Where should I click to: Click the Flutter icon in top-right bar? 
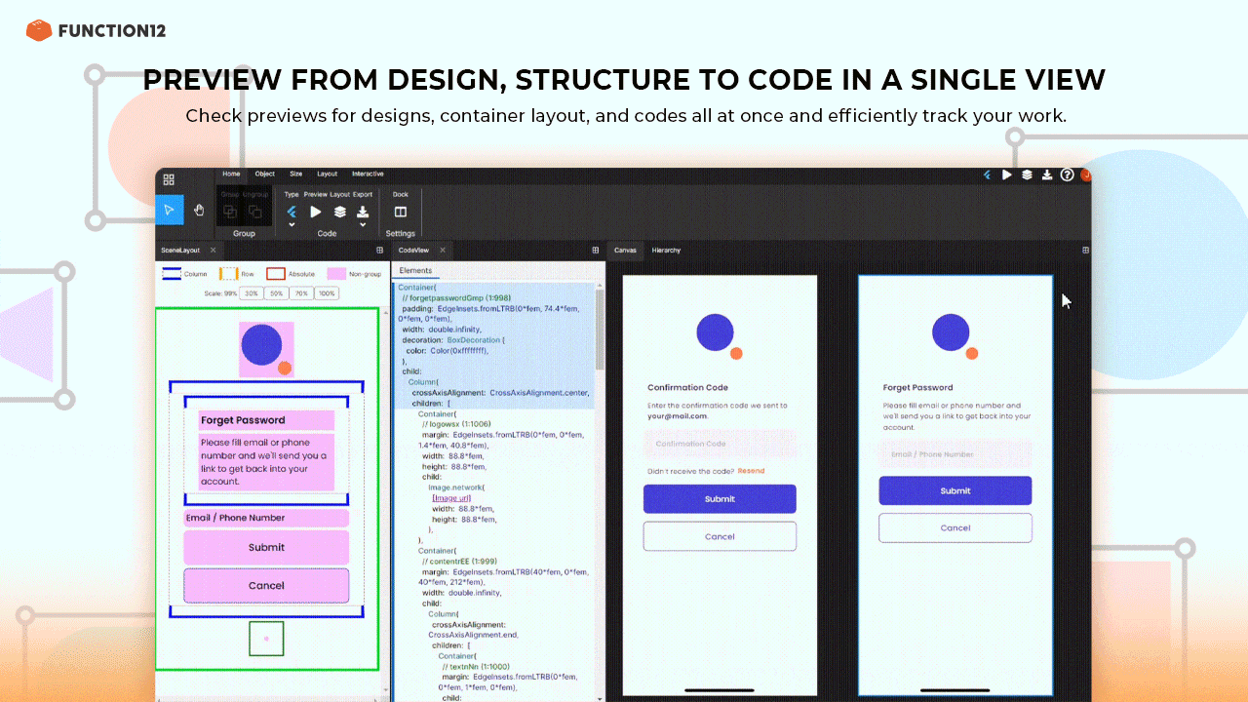coord(987,175)
